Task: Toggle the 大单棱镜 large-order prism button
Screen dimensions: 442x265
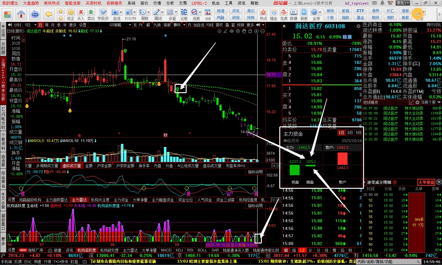Action: 426,182
